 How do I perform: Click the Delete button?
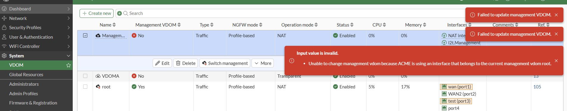pos(186,63)
